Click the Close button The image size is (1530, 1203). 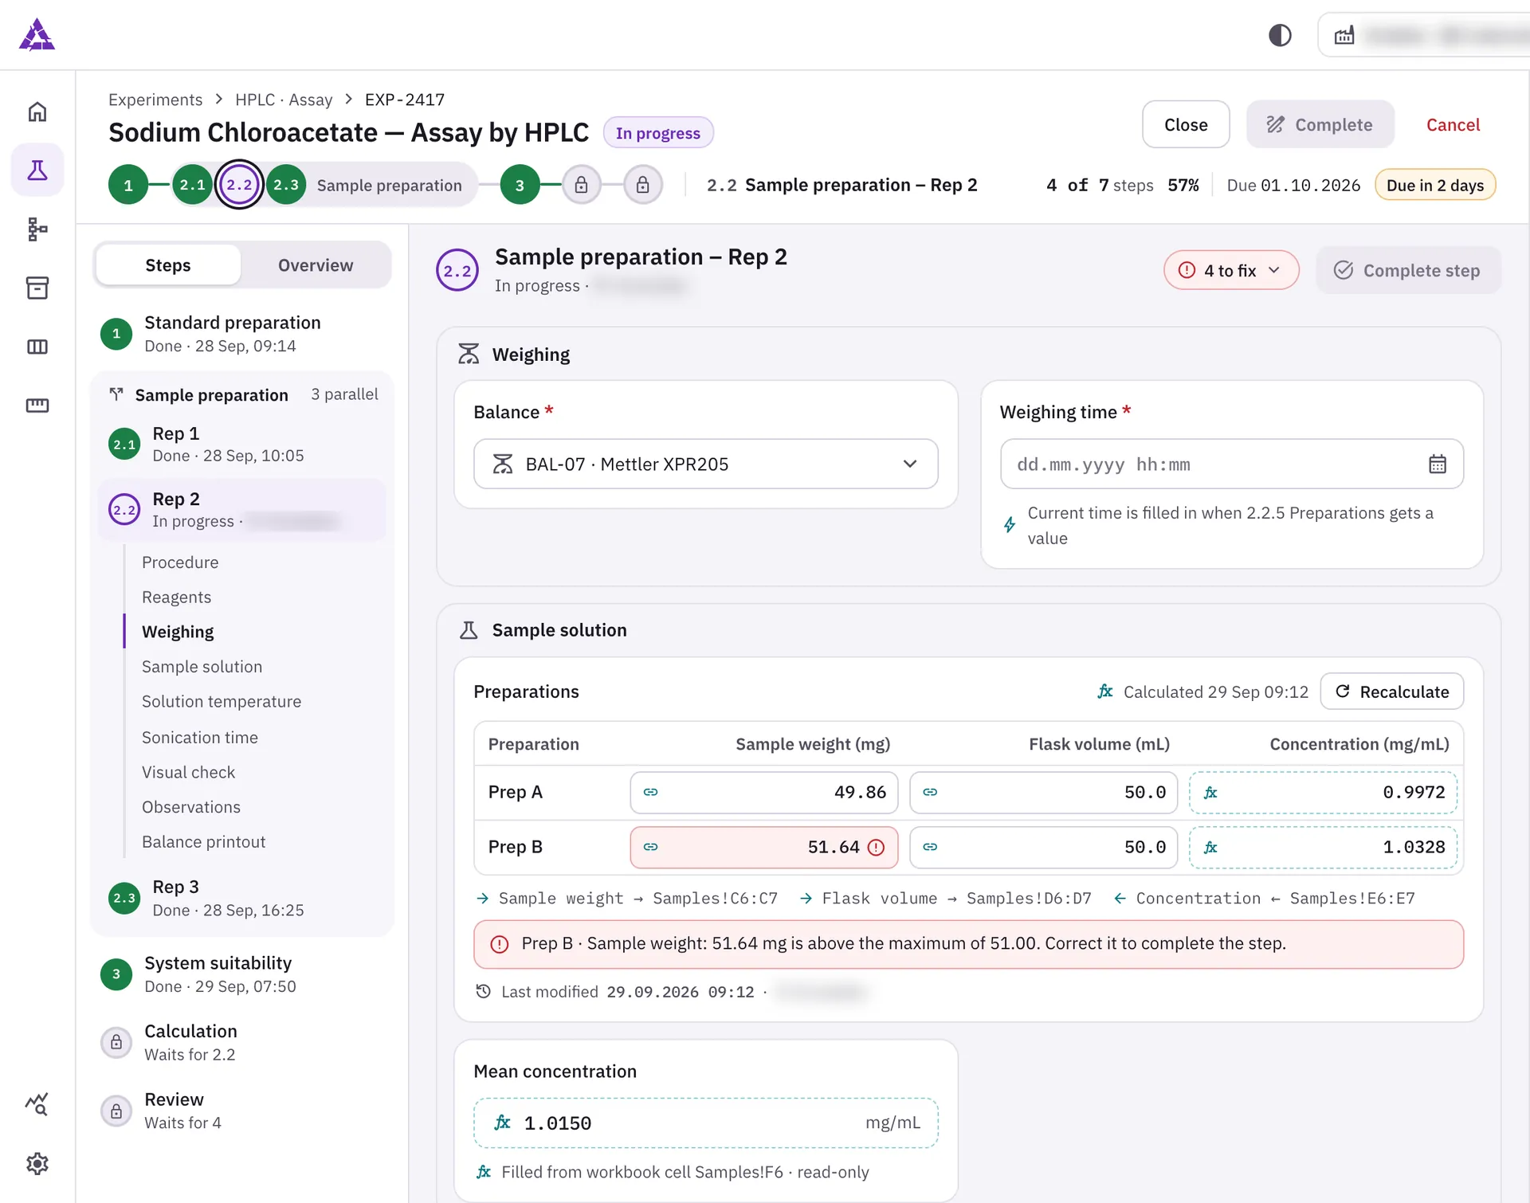(x=1186, y=124)
